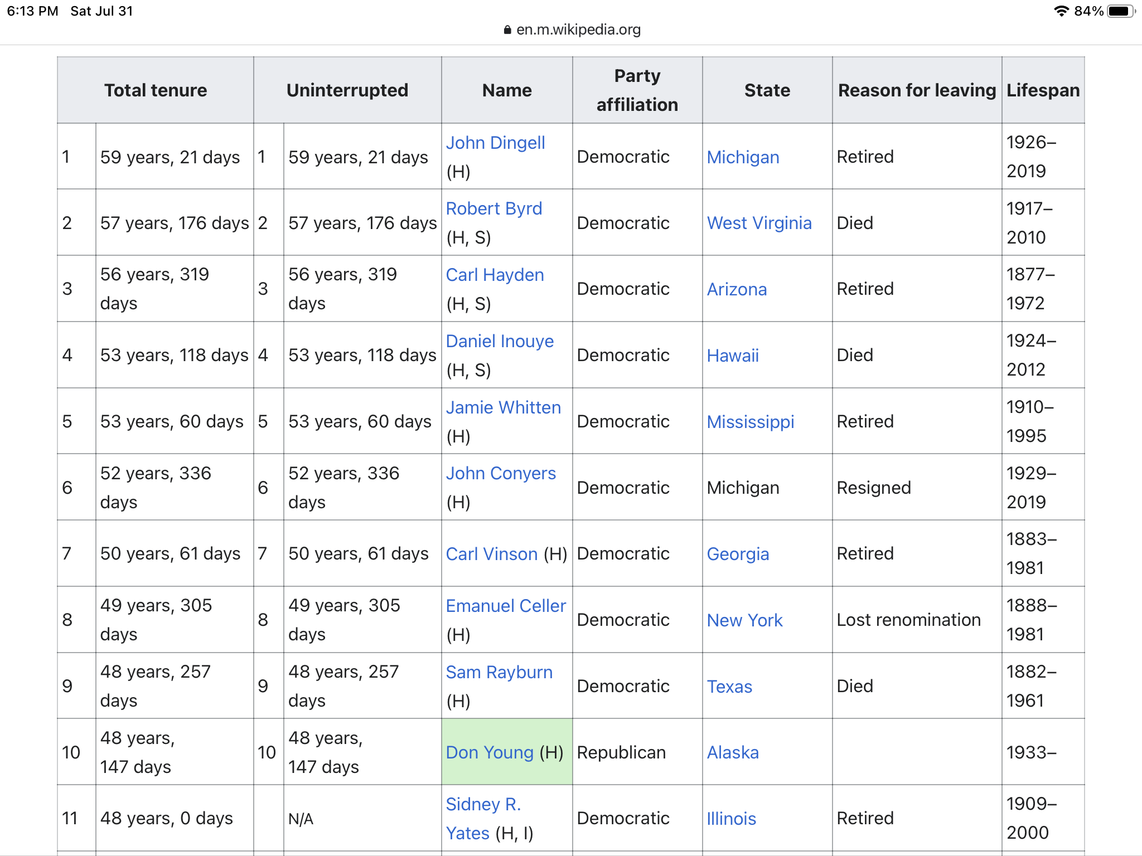Follow the Hawaii link
This screenshot has width=1142, height=856.
tap(733, 356)
